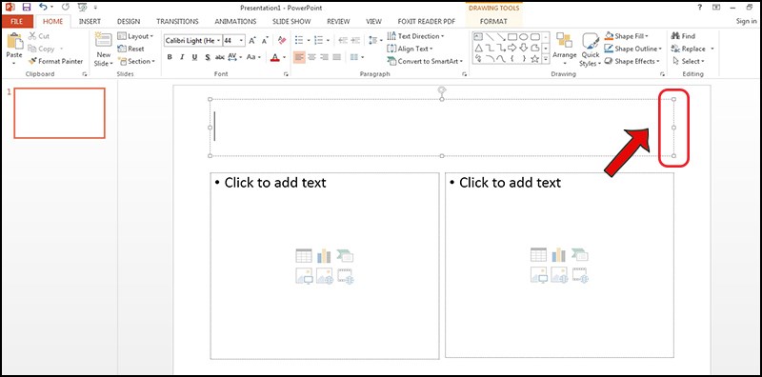Image resolution: width=762 pixels, height=377 pixels.
Task: Insert pictures in the right placeholder
Action: [538, 275]
